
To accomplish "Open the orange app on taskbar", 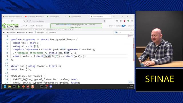I will pos(33,86).
